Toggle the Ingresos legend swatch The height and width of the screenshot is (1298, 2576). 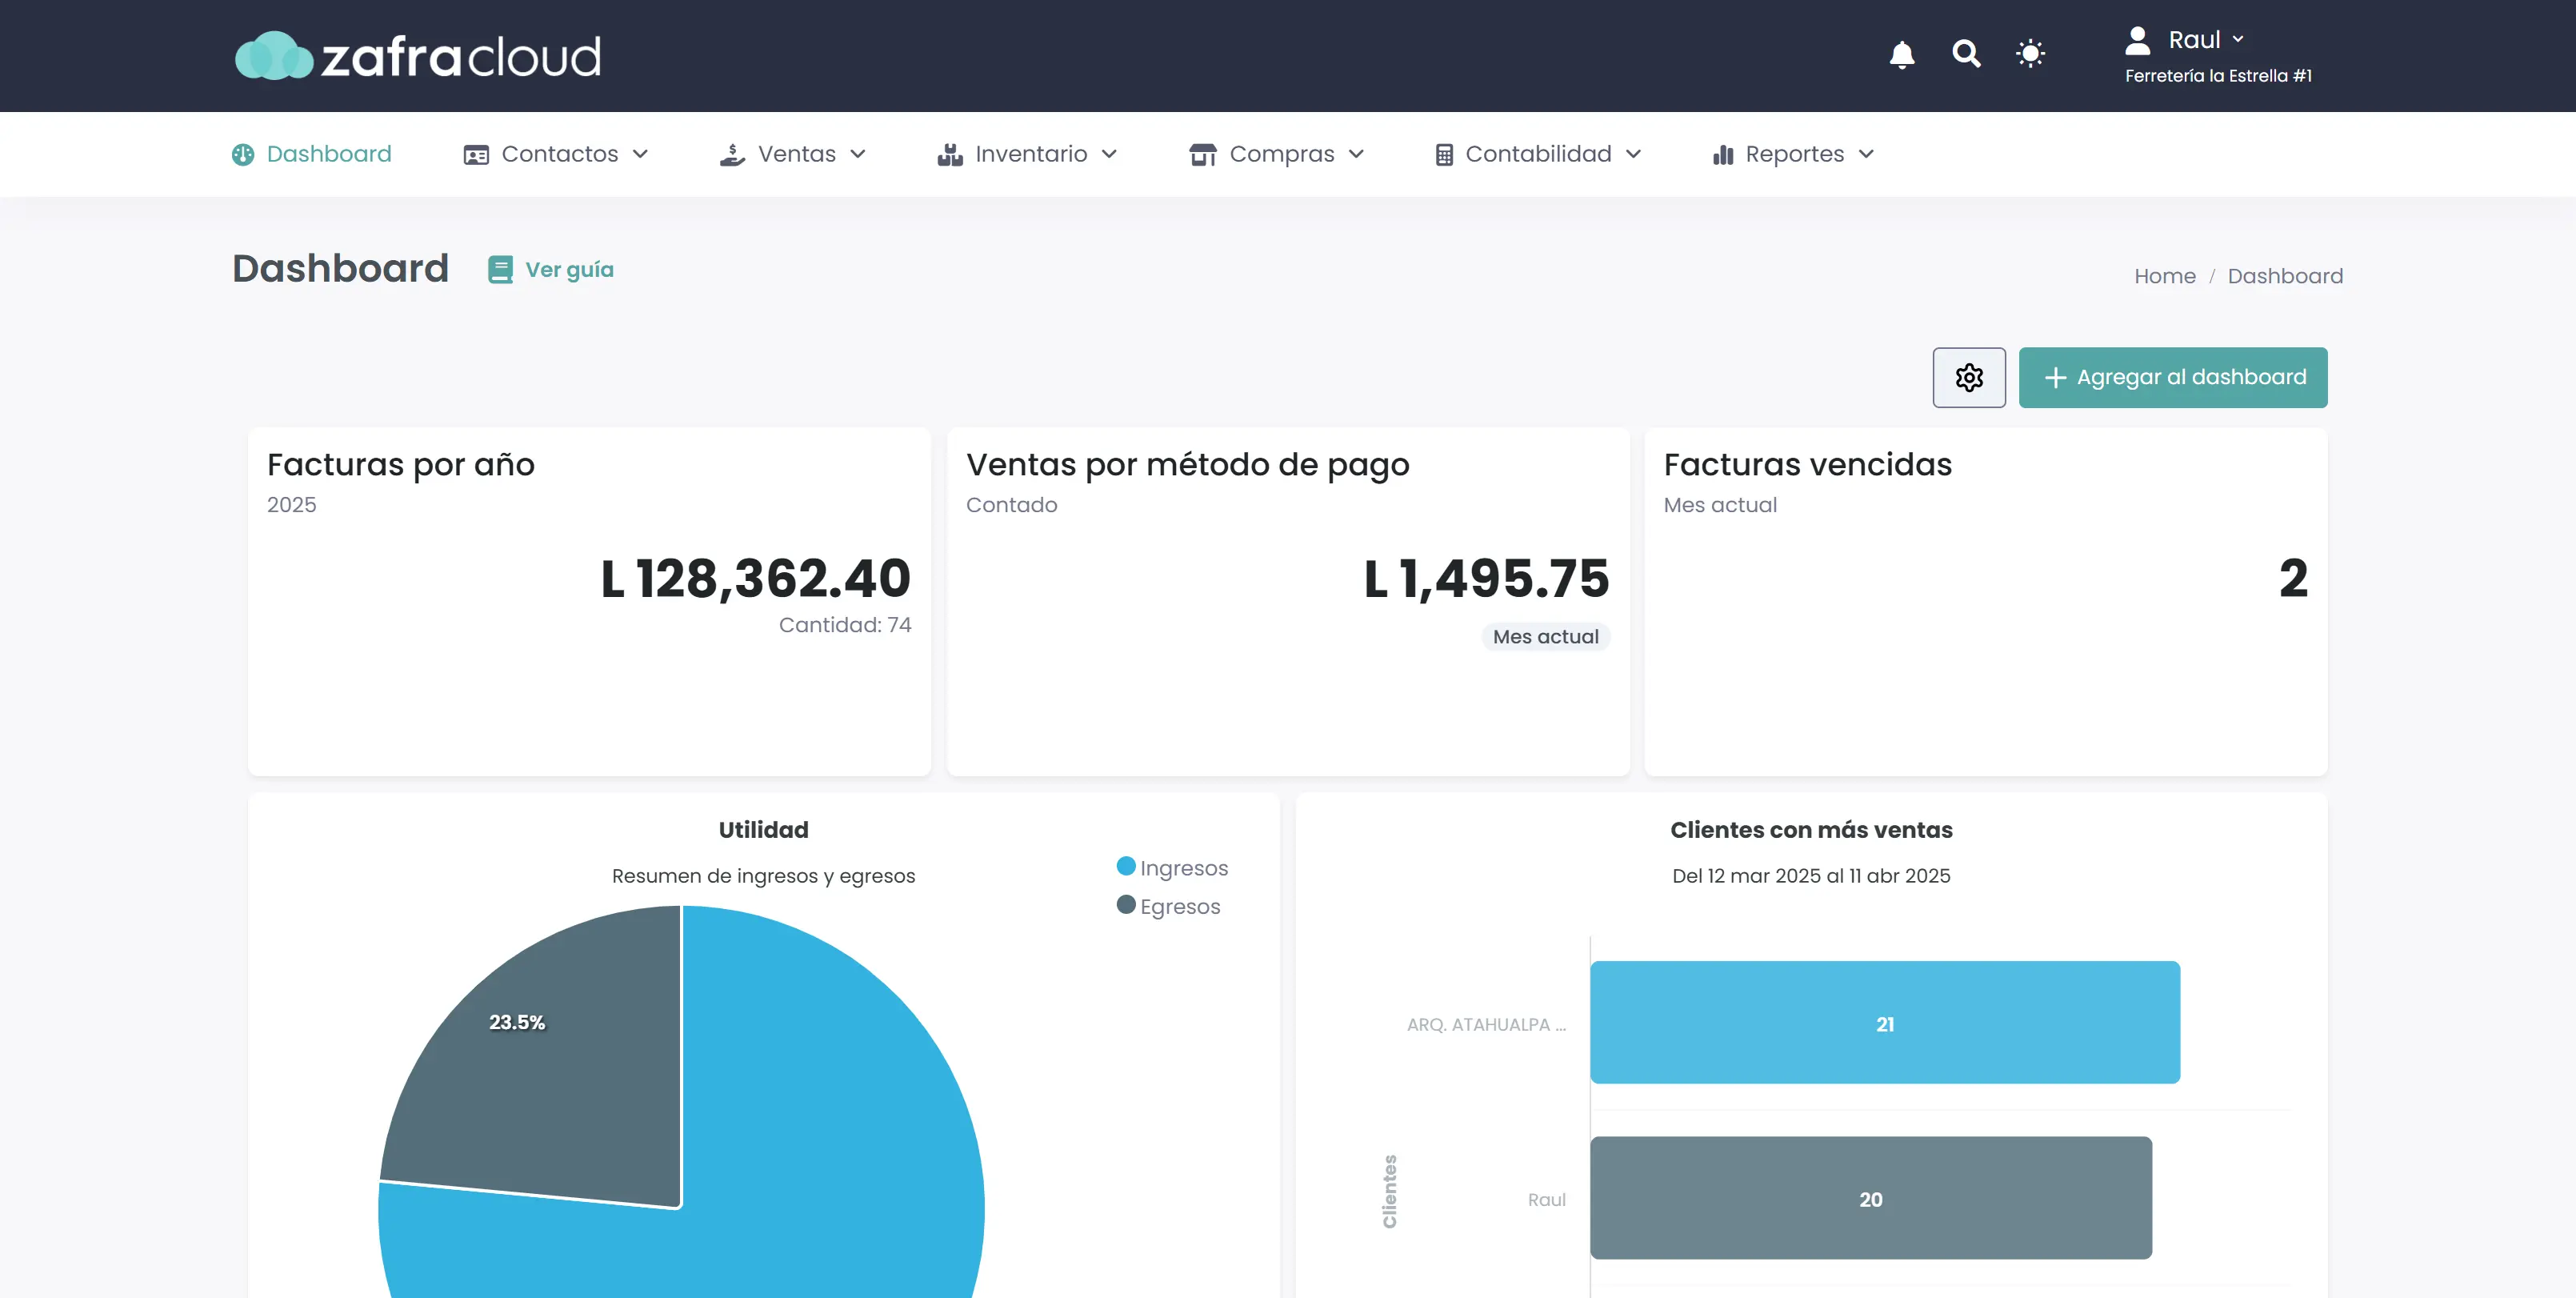[1126, 867]
